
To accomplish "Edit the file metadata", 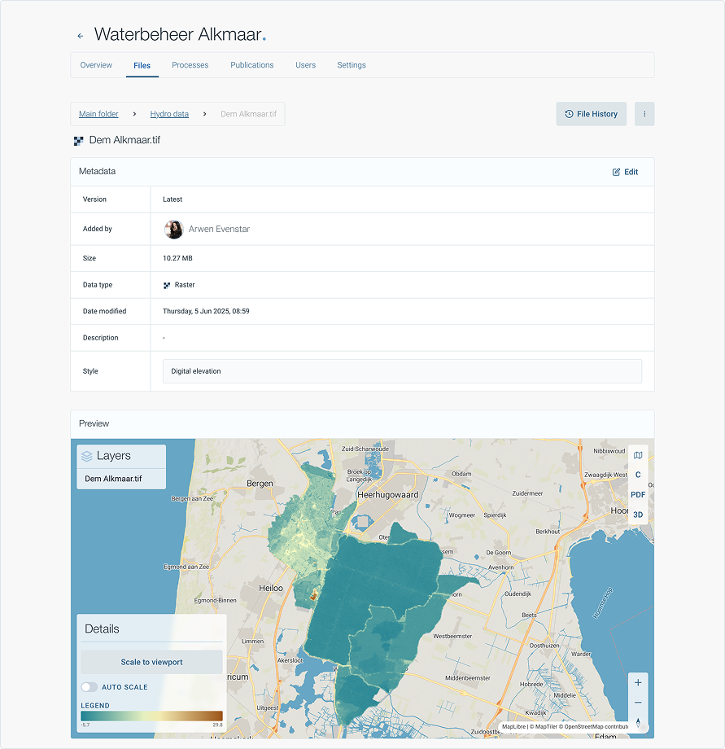I will (625, 172).
